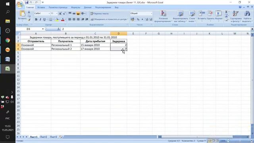The width and height of the screenshot is (254, 143).
Task: Apply fill color bucket icon
Action: pos(57,19)
